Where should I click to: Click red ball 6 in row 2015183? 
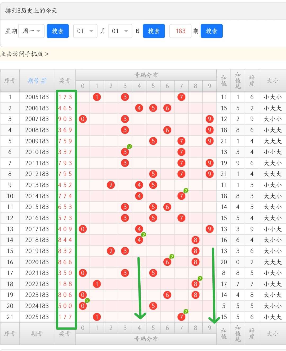pyautogui.click(x=167, y=207)
